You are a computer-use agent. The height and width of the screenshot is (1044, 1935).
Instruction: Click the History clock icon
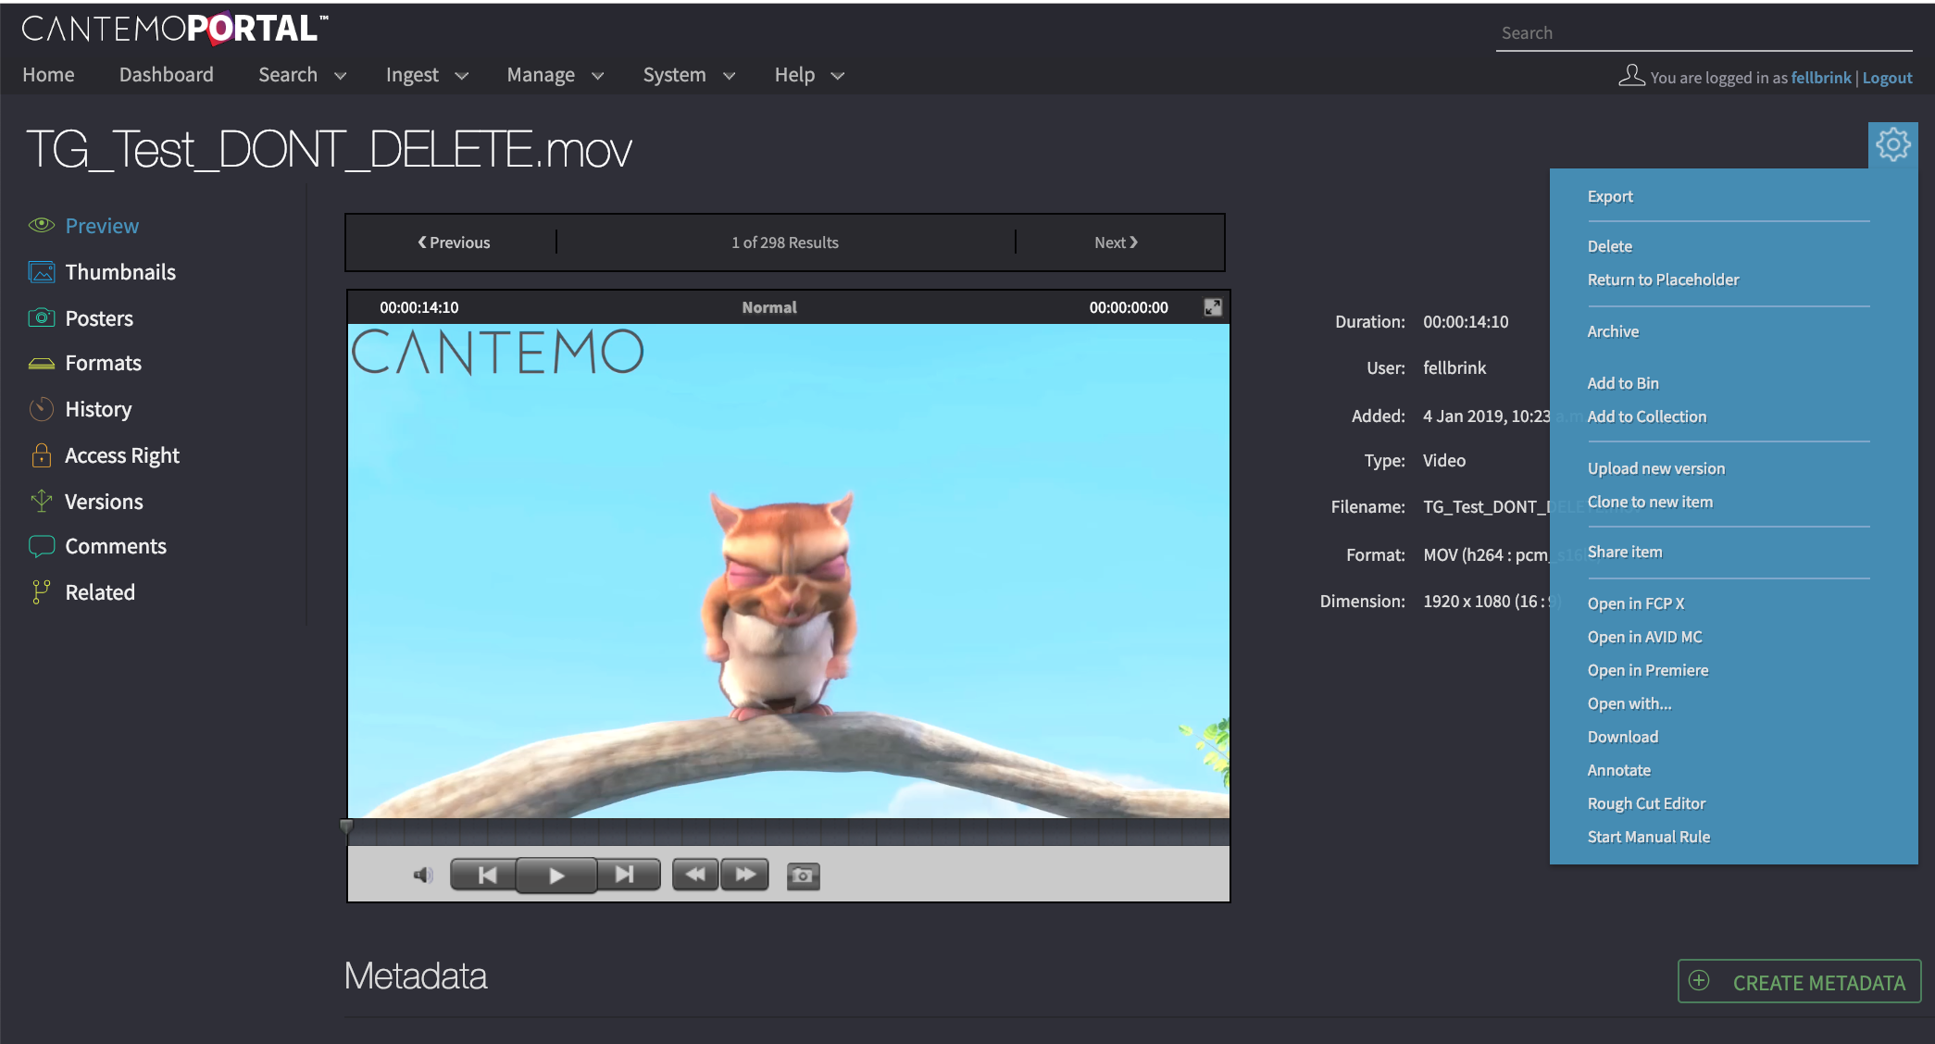(42, 408)
